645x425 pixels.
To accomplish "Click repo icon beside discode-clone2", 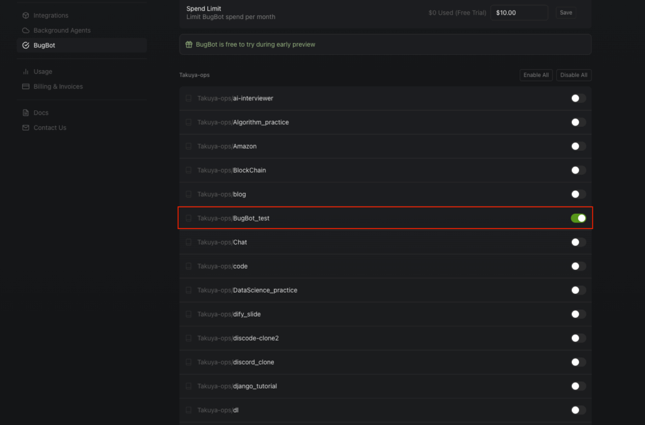I will click(188, 338).
